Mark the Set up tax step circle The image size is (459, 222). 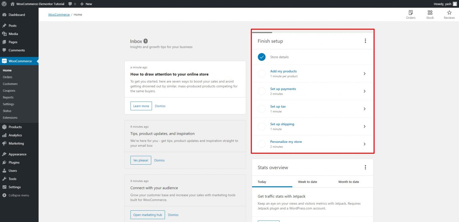tap(261, 109)
